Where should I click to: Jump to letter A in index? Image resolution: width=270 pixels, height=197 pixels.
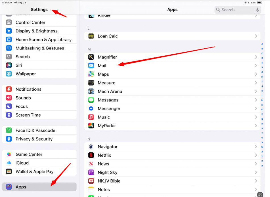[x=262, y=44]
